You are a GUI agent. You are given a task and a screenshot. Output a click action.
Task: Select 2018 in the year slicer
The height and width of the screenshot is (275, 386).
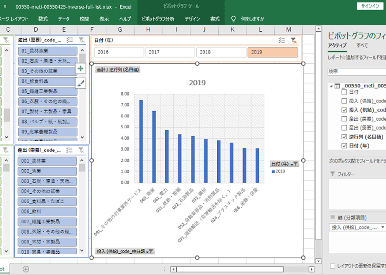[x=221, y=52]
